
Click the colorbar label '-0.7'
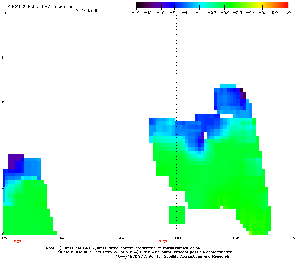[212, 13]
